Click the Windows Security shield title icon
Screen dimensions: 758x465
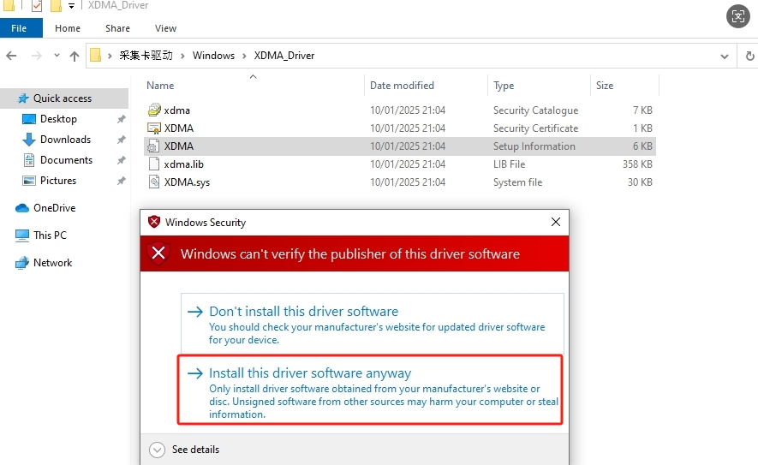coord(154,222)
